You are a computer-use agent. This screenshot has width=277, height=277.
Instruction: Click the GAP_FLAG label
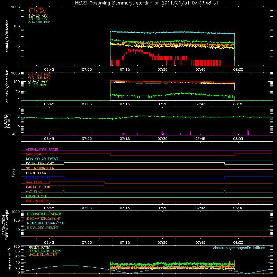pos(34,154)
